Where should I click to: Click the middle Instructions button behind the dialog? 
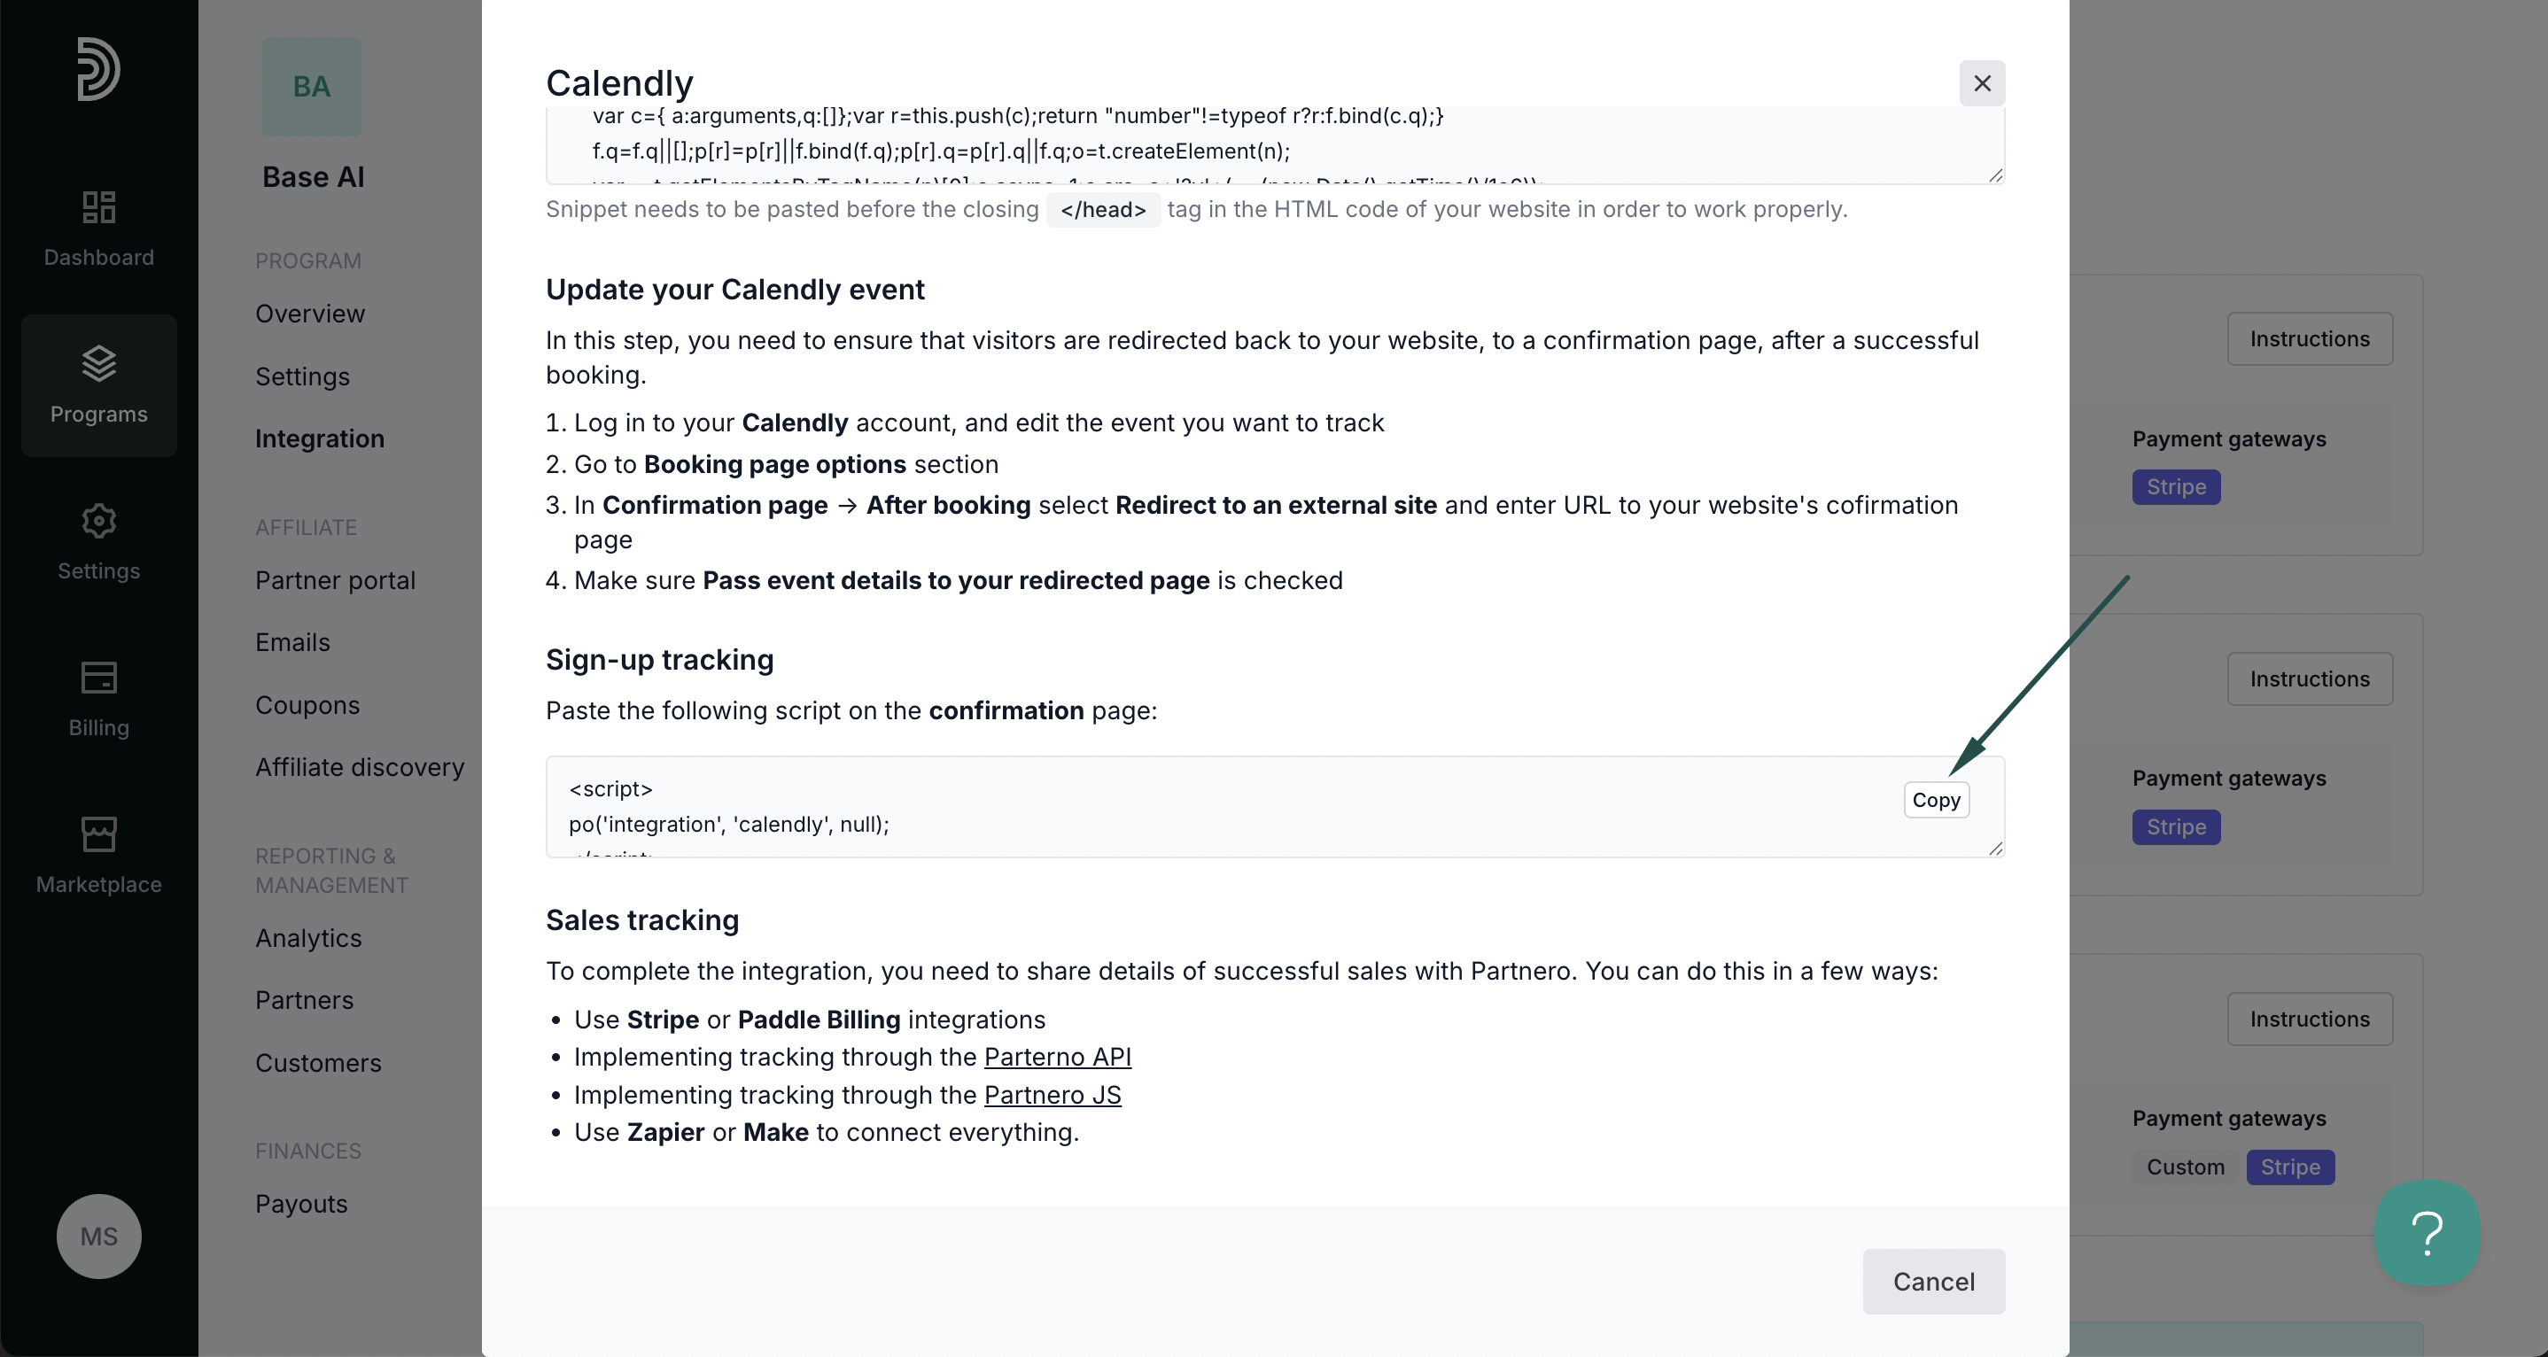point(2310,678)
